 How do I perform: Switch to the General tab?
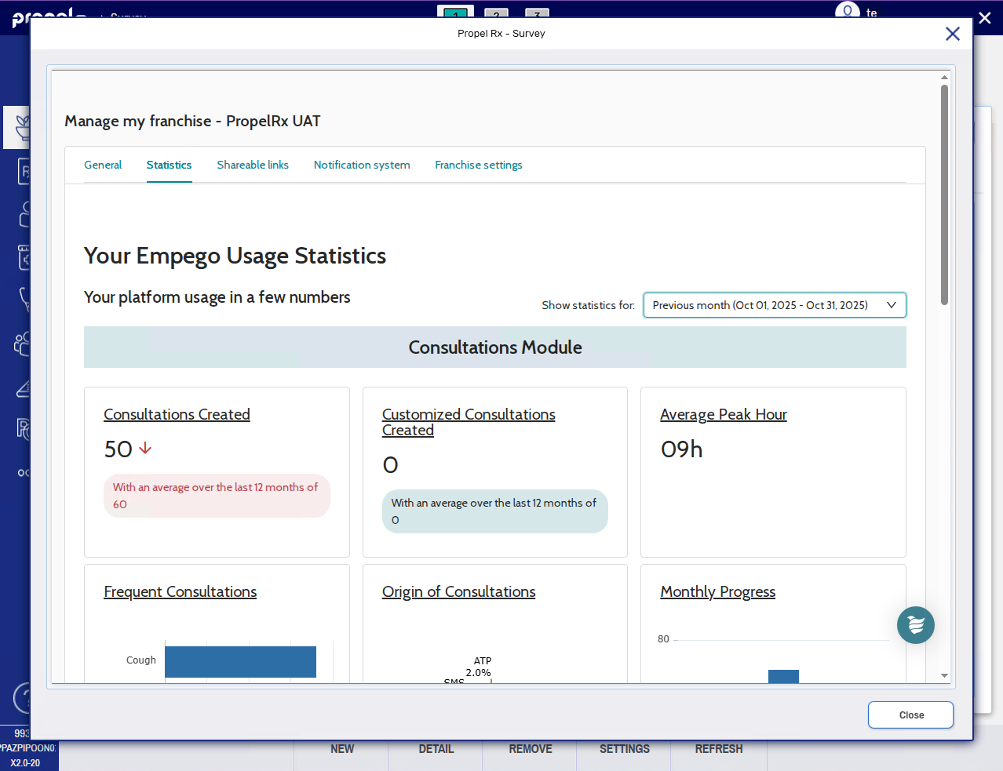(103, 165)
